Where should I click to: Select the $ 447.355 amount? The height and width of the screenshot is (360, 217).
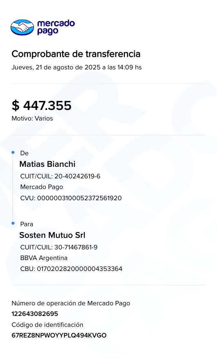41,105
